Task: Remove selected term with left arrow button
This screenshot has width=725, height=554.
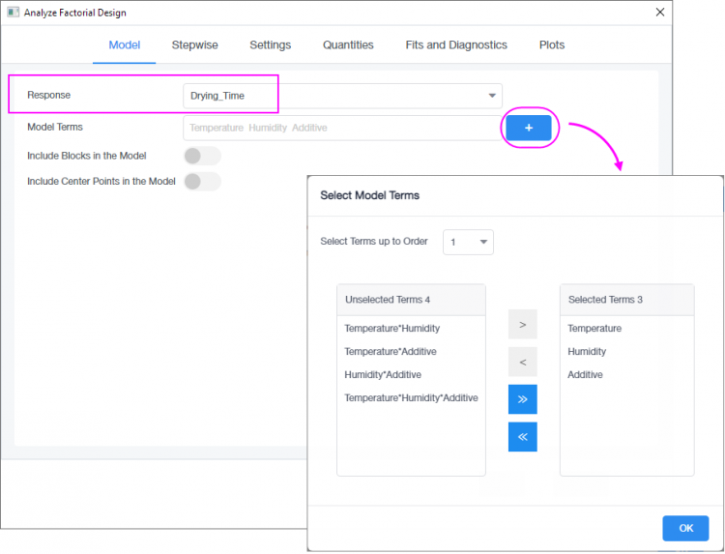Action: click(522, 362)
